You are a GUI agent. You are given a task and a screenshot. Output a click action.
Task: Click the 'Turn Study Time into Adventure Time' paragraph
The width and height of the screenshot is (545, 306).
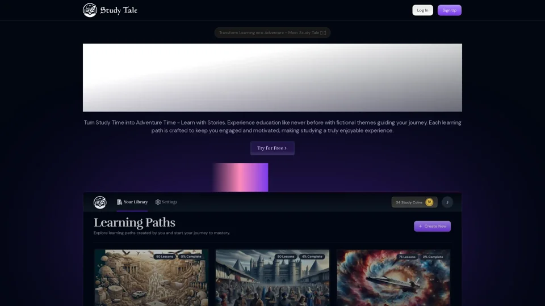(x=272, y=126)
